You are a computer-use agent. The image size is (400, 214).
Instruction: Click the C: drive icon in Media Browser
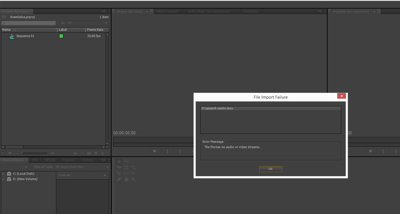click(9, 174)
